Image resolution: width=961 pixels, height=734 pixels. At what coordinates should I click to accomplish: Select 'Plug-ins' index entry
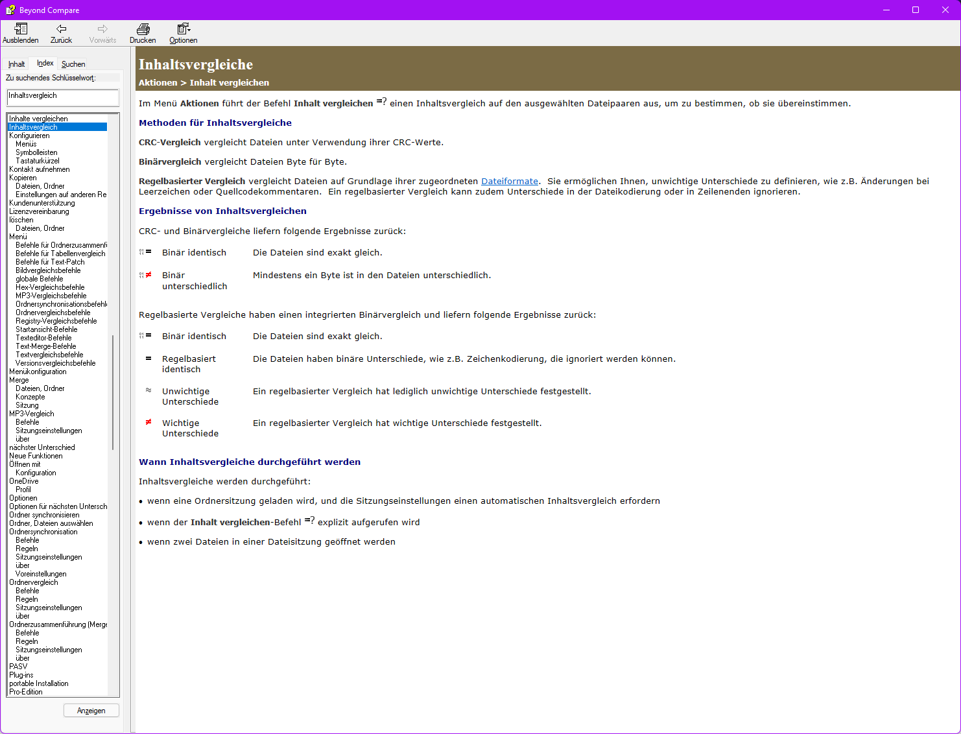pos(21,675)
